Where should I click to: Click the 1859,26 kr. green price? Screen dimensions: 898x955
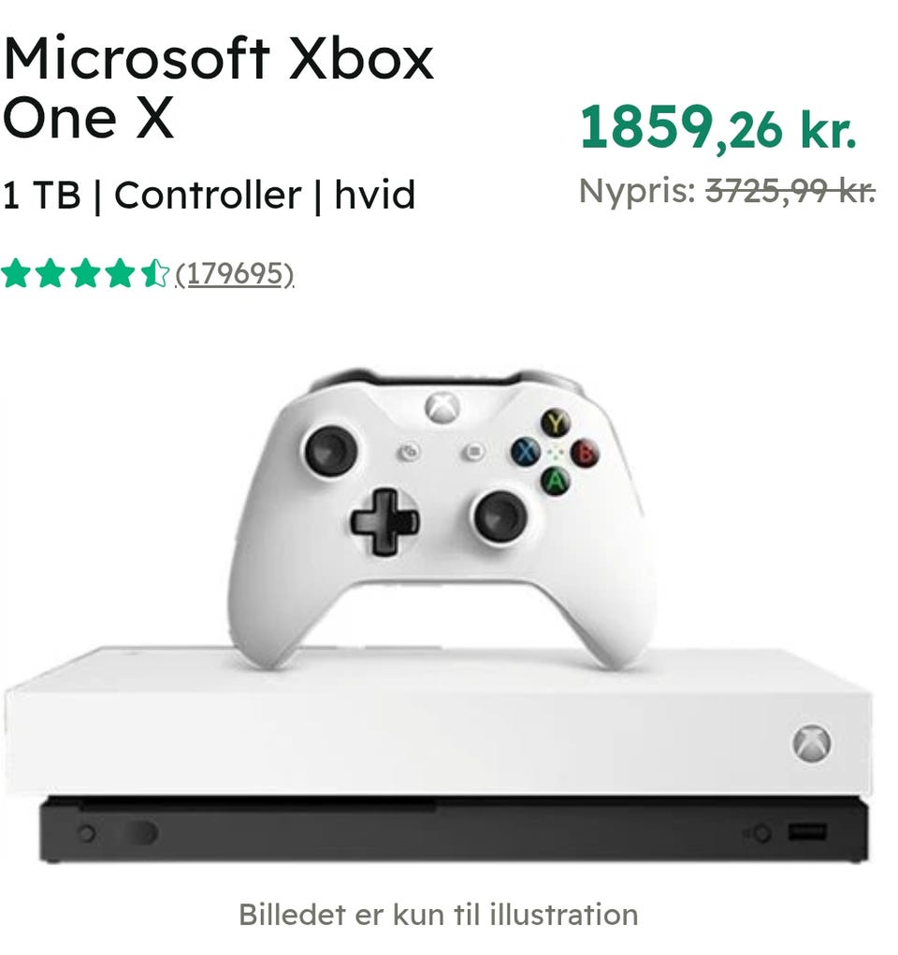pos(718,127)
